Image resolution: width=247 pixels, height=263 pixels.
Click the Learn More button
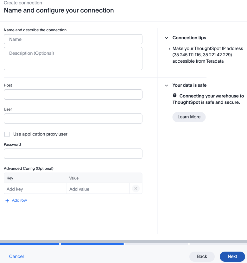point(189,117)
